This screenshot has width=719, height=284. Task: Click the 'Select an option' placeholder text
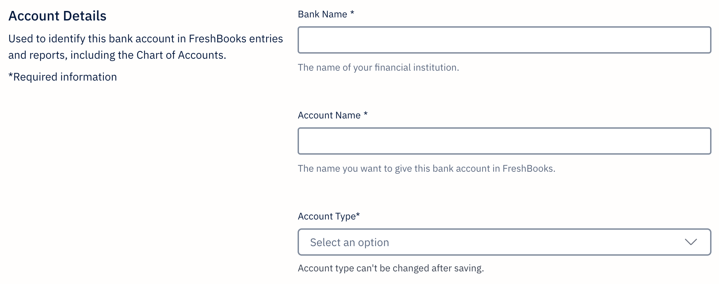[349, 242]
